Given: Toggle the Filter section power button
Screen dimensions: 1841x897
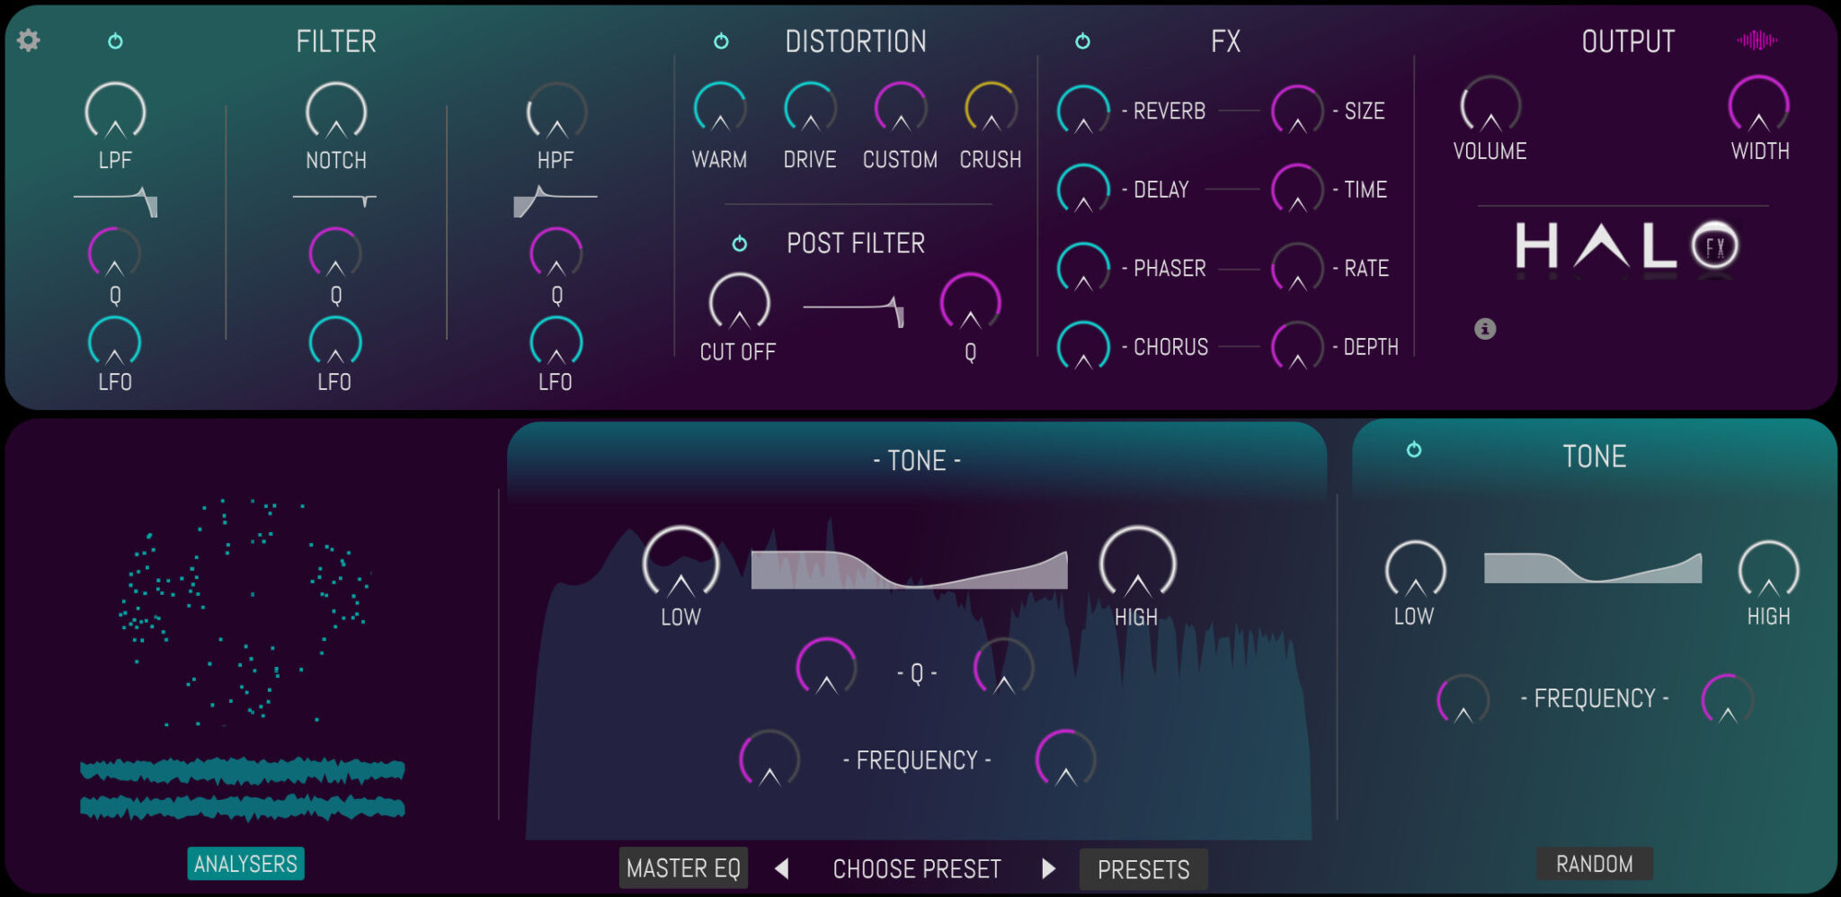Looking at the screenshot, I should 115,41.
